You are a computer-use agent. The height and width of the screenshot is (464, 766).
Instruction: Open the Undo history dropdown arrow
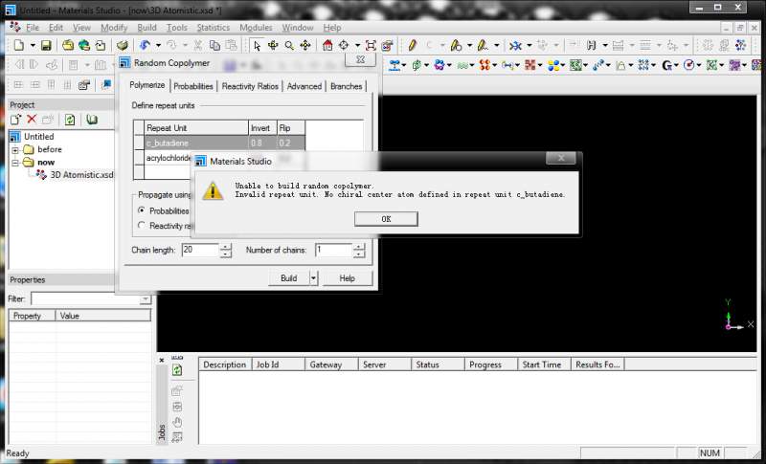click(158, 45)
